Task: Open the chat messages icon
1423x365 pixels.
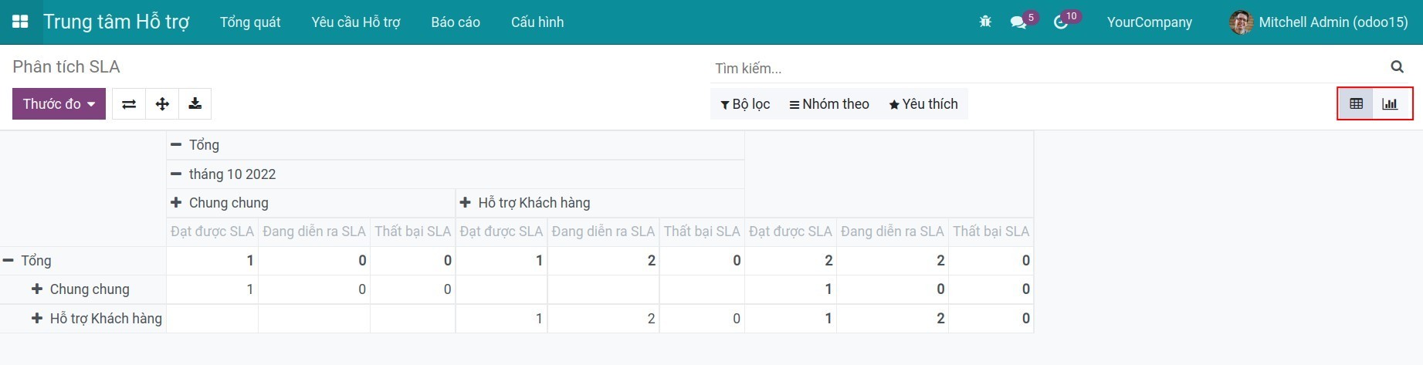Action: pos(1018,22)
